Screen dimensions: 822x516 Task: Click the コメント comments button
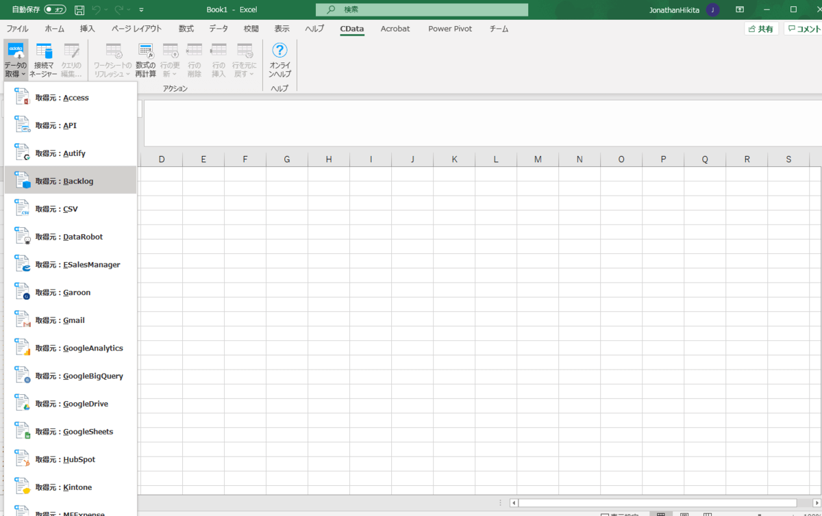[803, 29]
